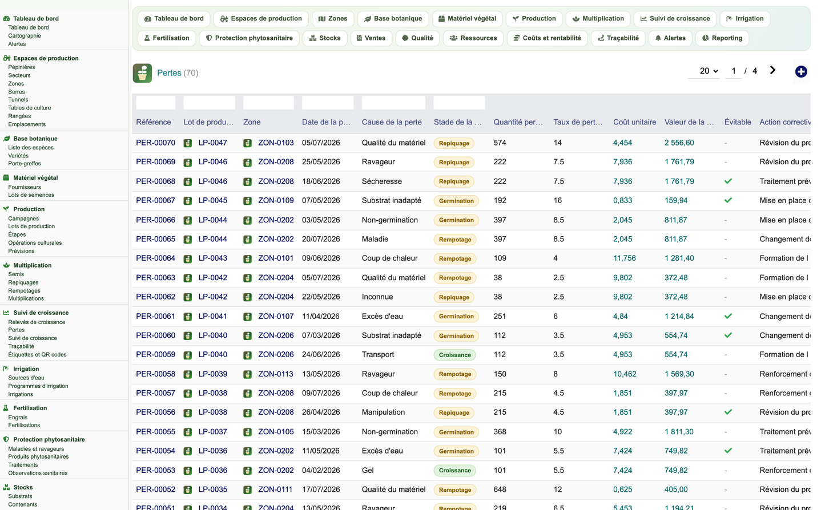Click the current page number field
The image size is (825, 510).
(734, 71)
